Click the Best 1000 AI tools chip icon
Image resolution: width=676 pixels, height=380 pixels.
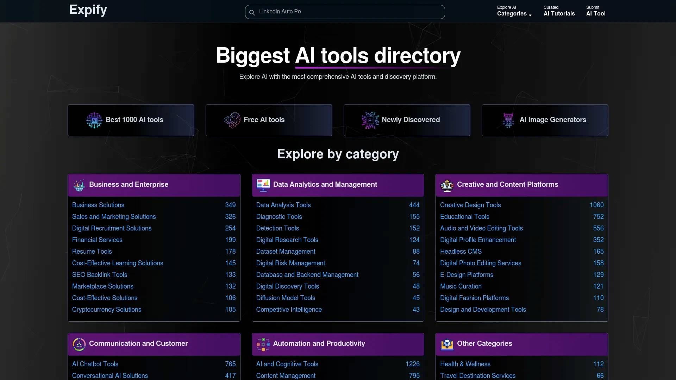tap(94, 120)
